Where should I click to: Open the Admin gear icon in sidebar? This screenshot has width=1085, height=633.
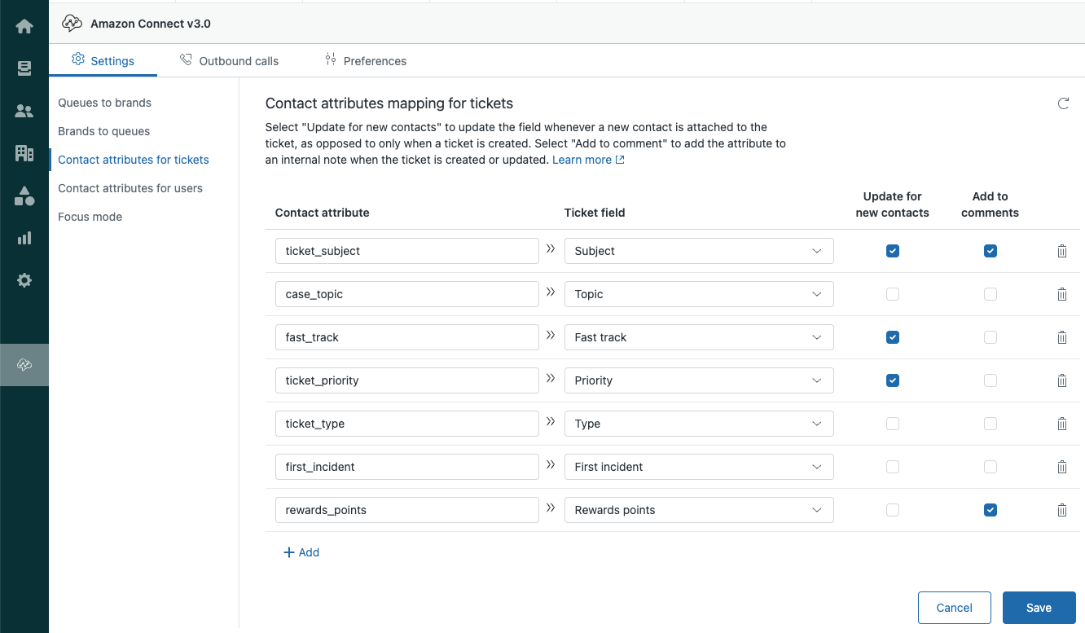pos(24,280)
